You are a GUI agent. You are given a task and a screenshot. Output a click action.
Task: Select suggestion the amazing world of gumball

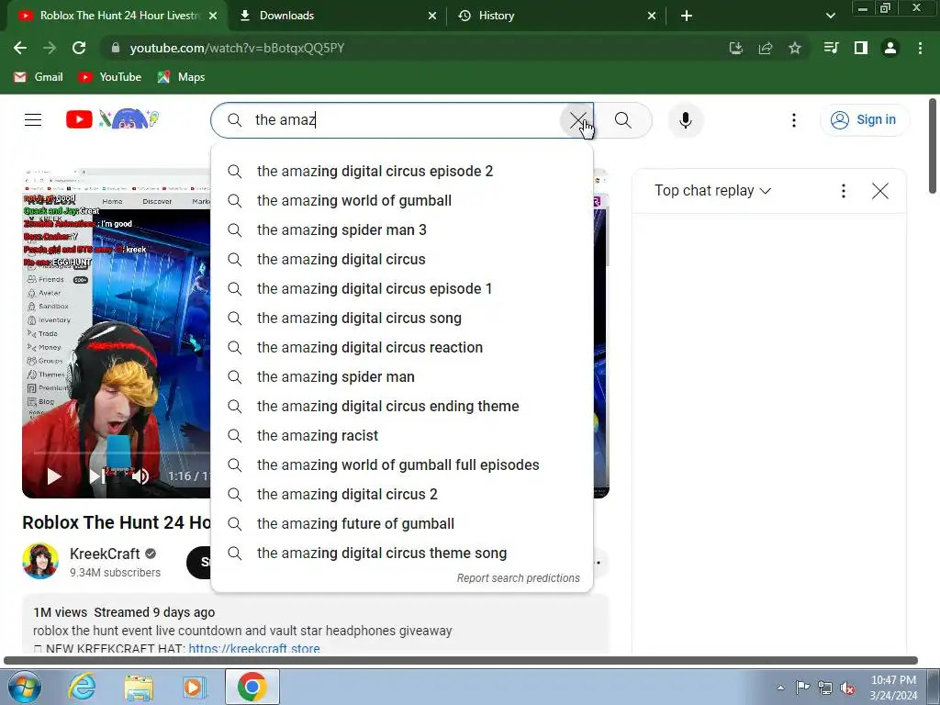402,201
